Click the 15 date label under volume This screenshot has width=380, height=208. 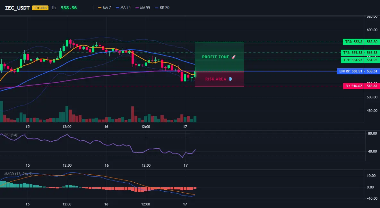(28, 127)
